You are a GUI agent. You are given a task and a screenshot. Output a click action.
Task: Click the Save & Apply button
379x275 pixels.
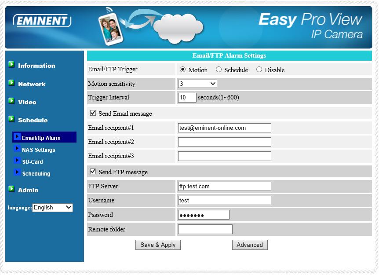(x=158, y=245)
